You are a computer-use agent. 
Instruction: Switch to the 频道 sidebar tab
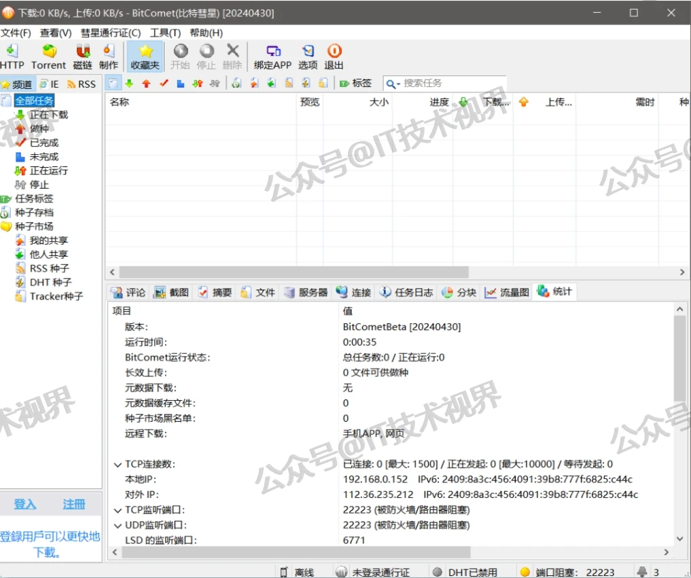(17, 84)
